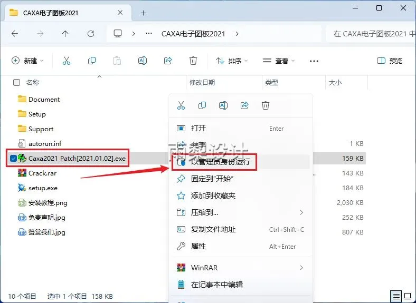Switch to the details view icon in the status bar
416x303 pixels.
396,296
